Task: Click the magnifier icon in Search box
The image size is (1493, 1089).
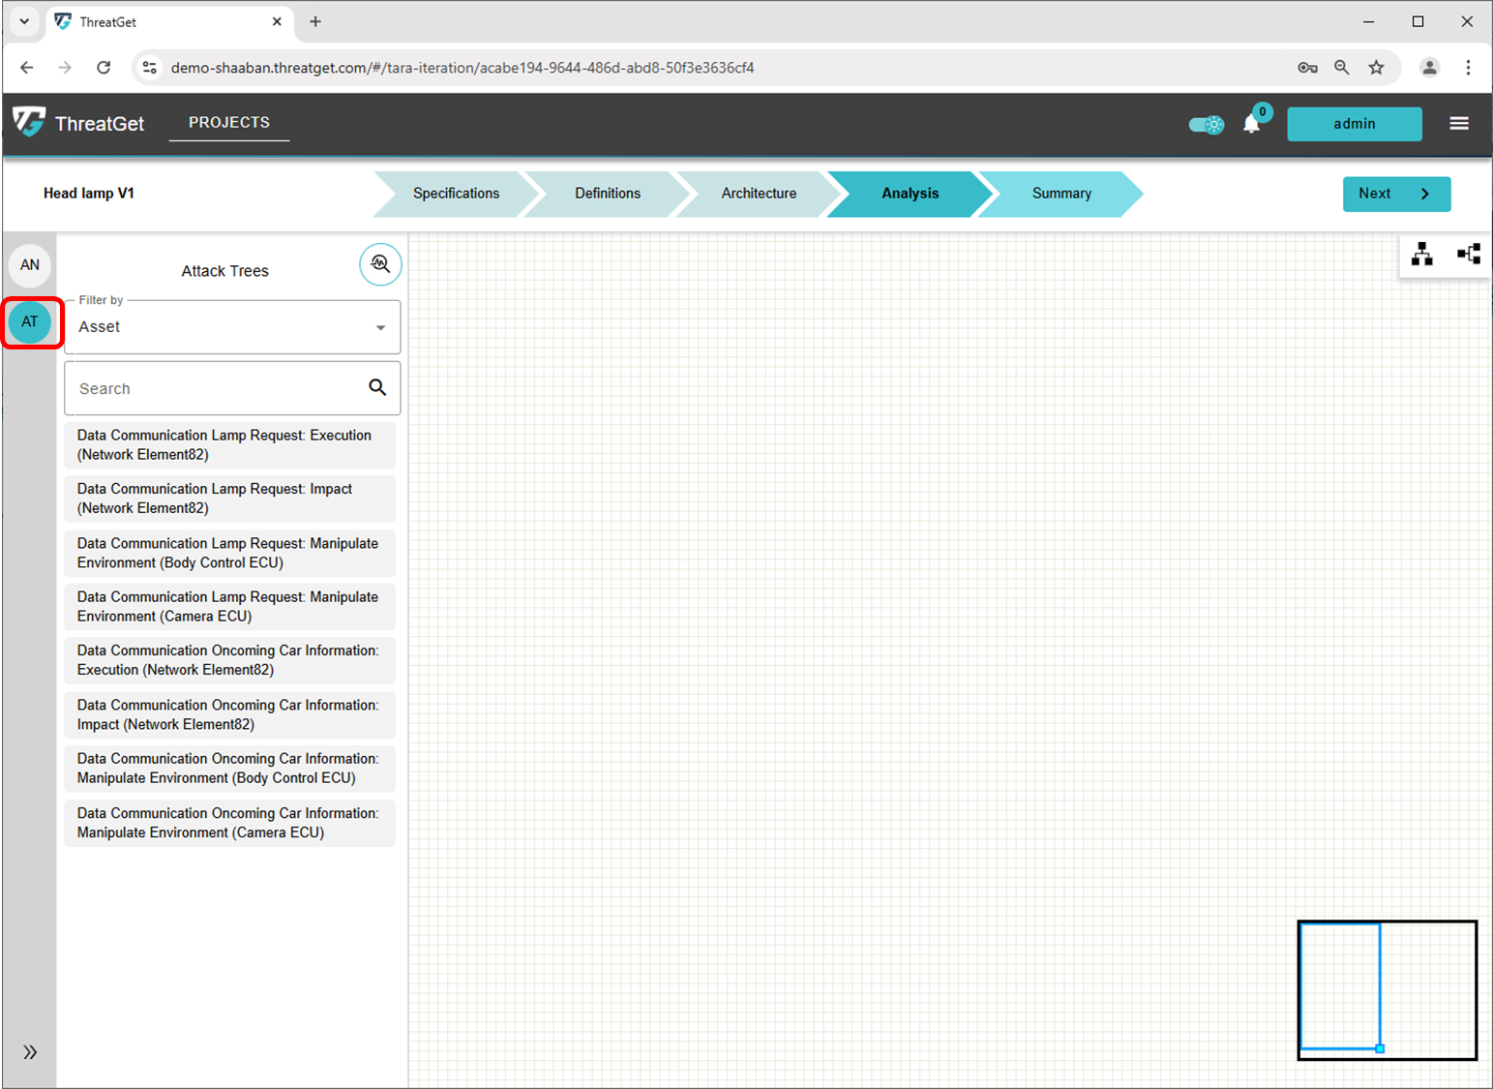Action: coord(377,388)
